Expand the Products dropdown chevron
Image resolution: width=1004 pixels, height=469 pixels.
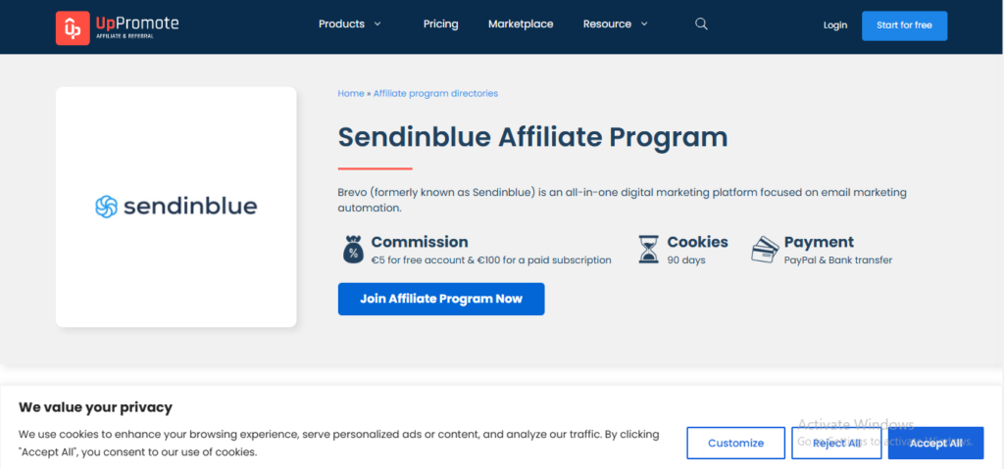click(377, 24)
